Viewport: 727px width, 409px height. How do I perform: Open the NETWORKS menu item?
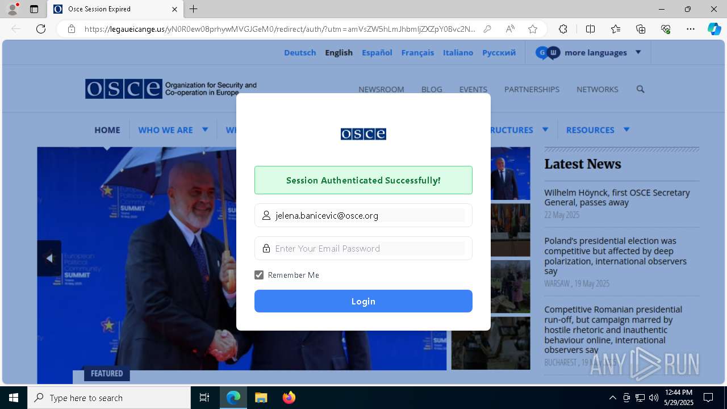point(597,89)
